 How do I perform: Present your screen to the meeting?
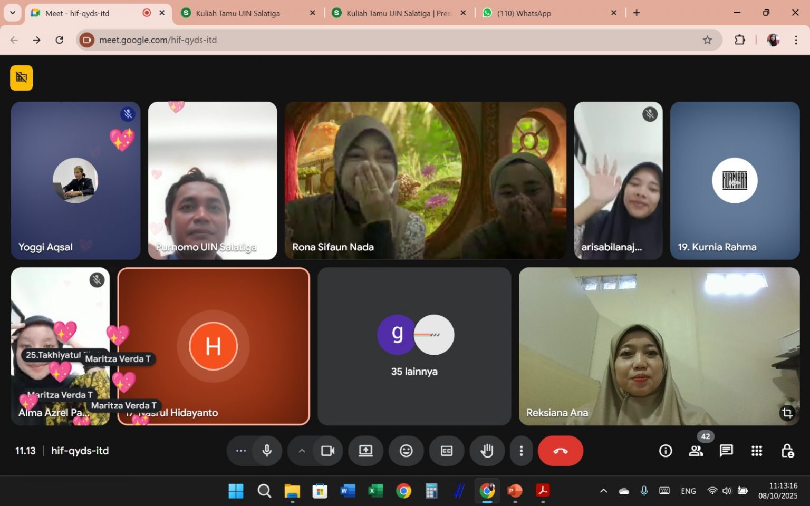pos(365,451)
